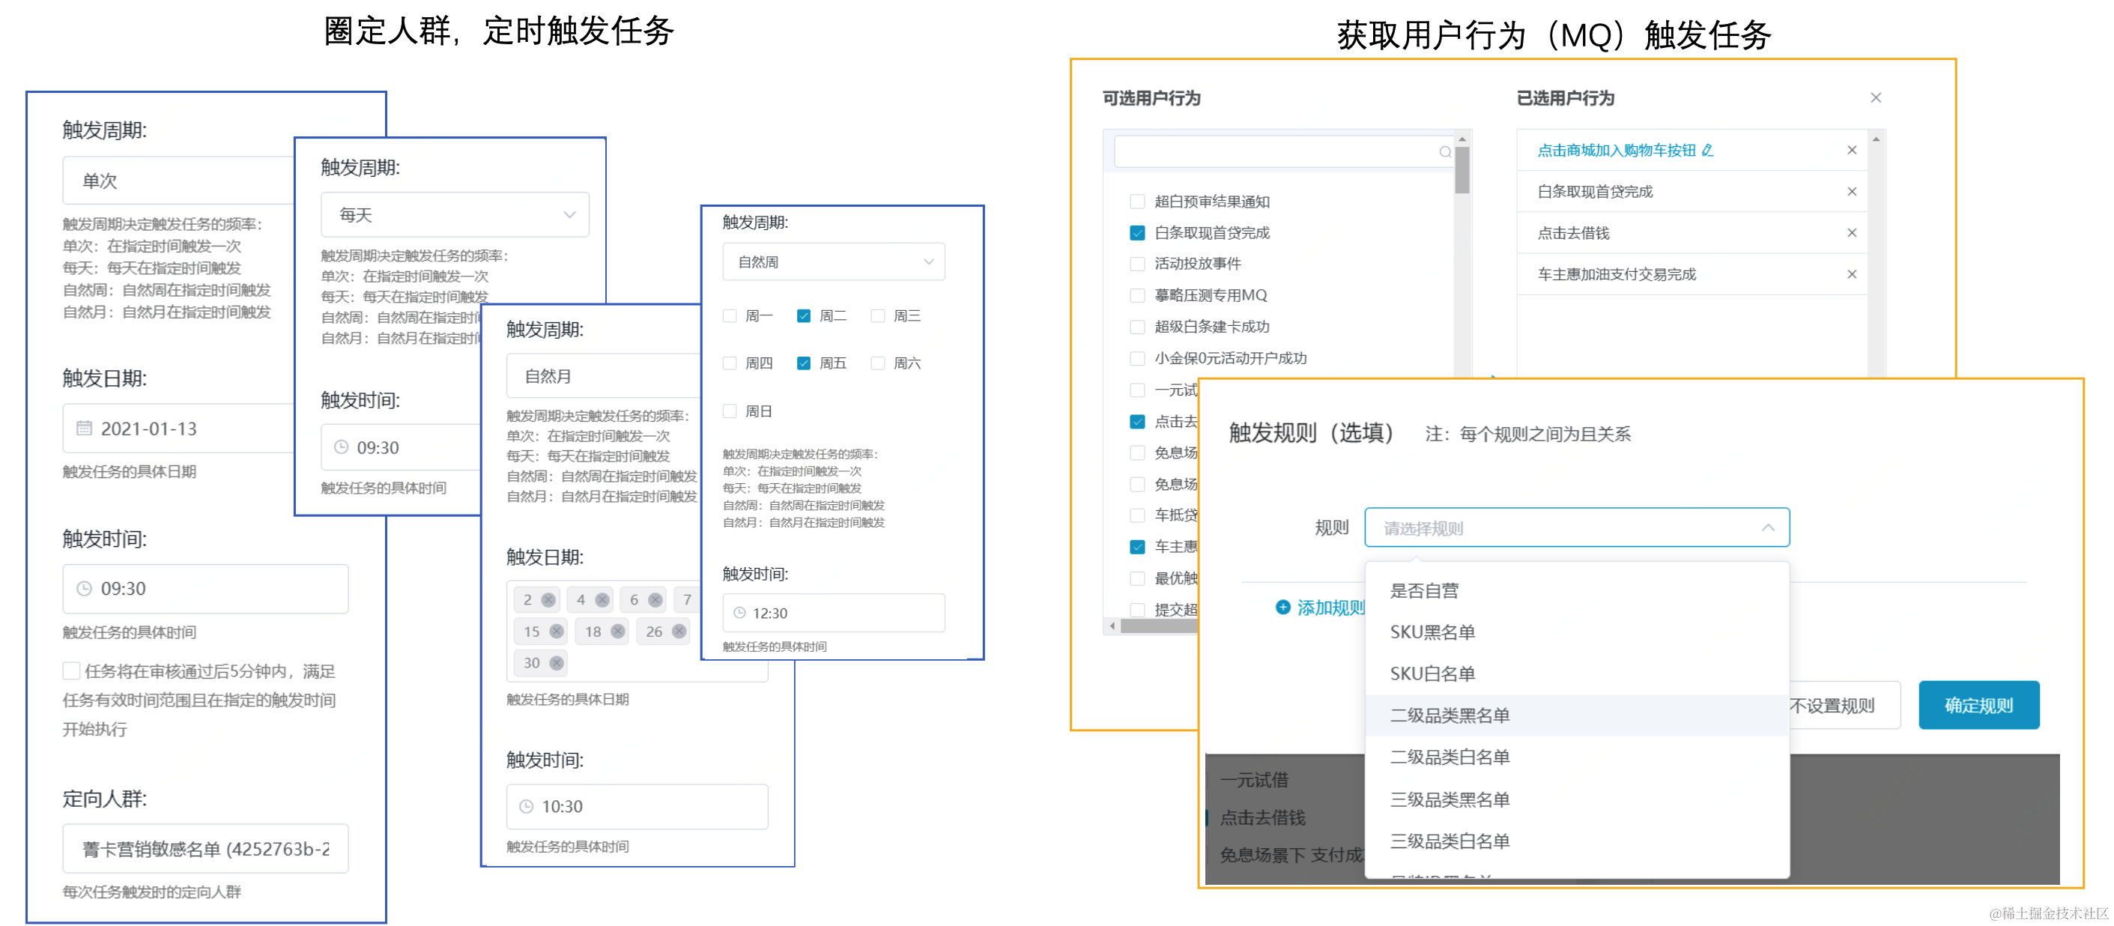Check the 周一 weekday checkbox

(x=730, y=316)
